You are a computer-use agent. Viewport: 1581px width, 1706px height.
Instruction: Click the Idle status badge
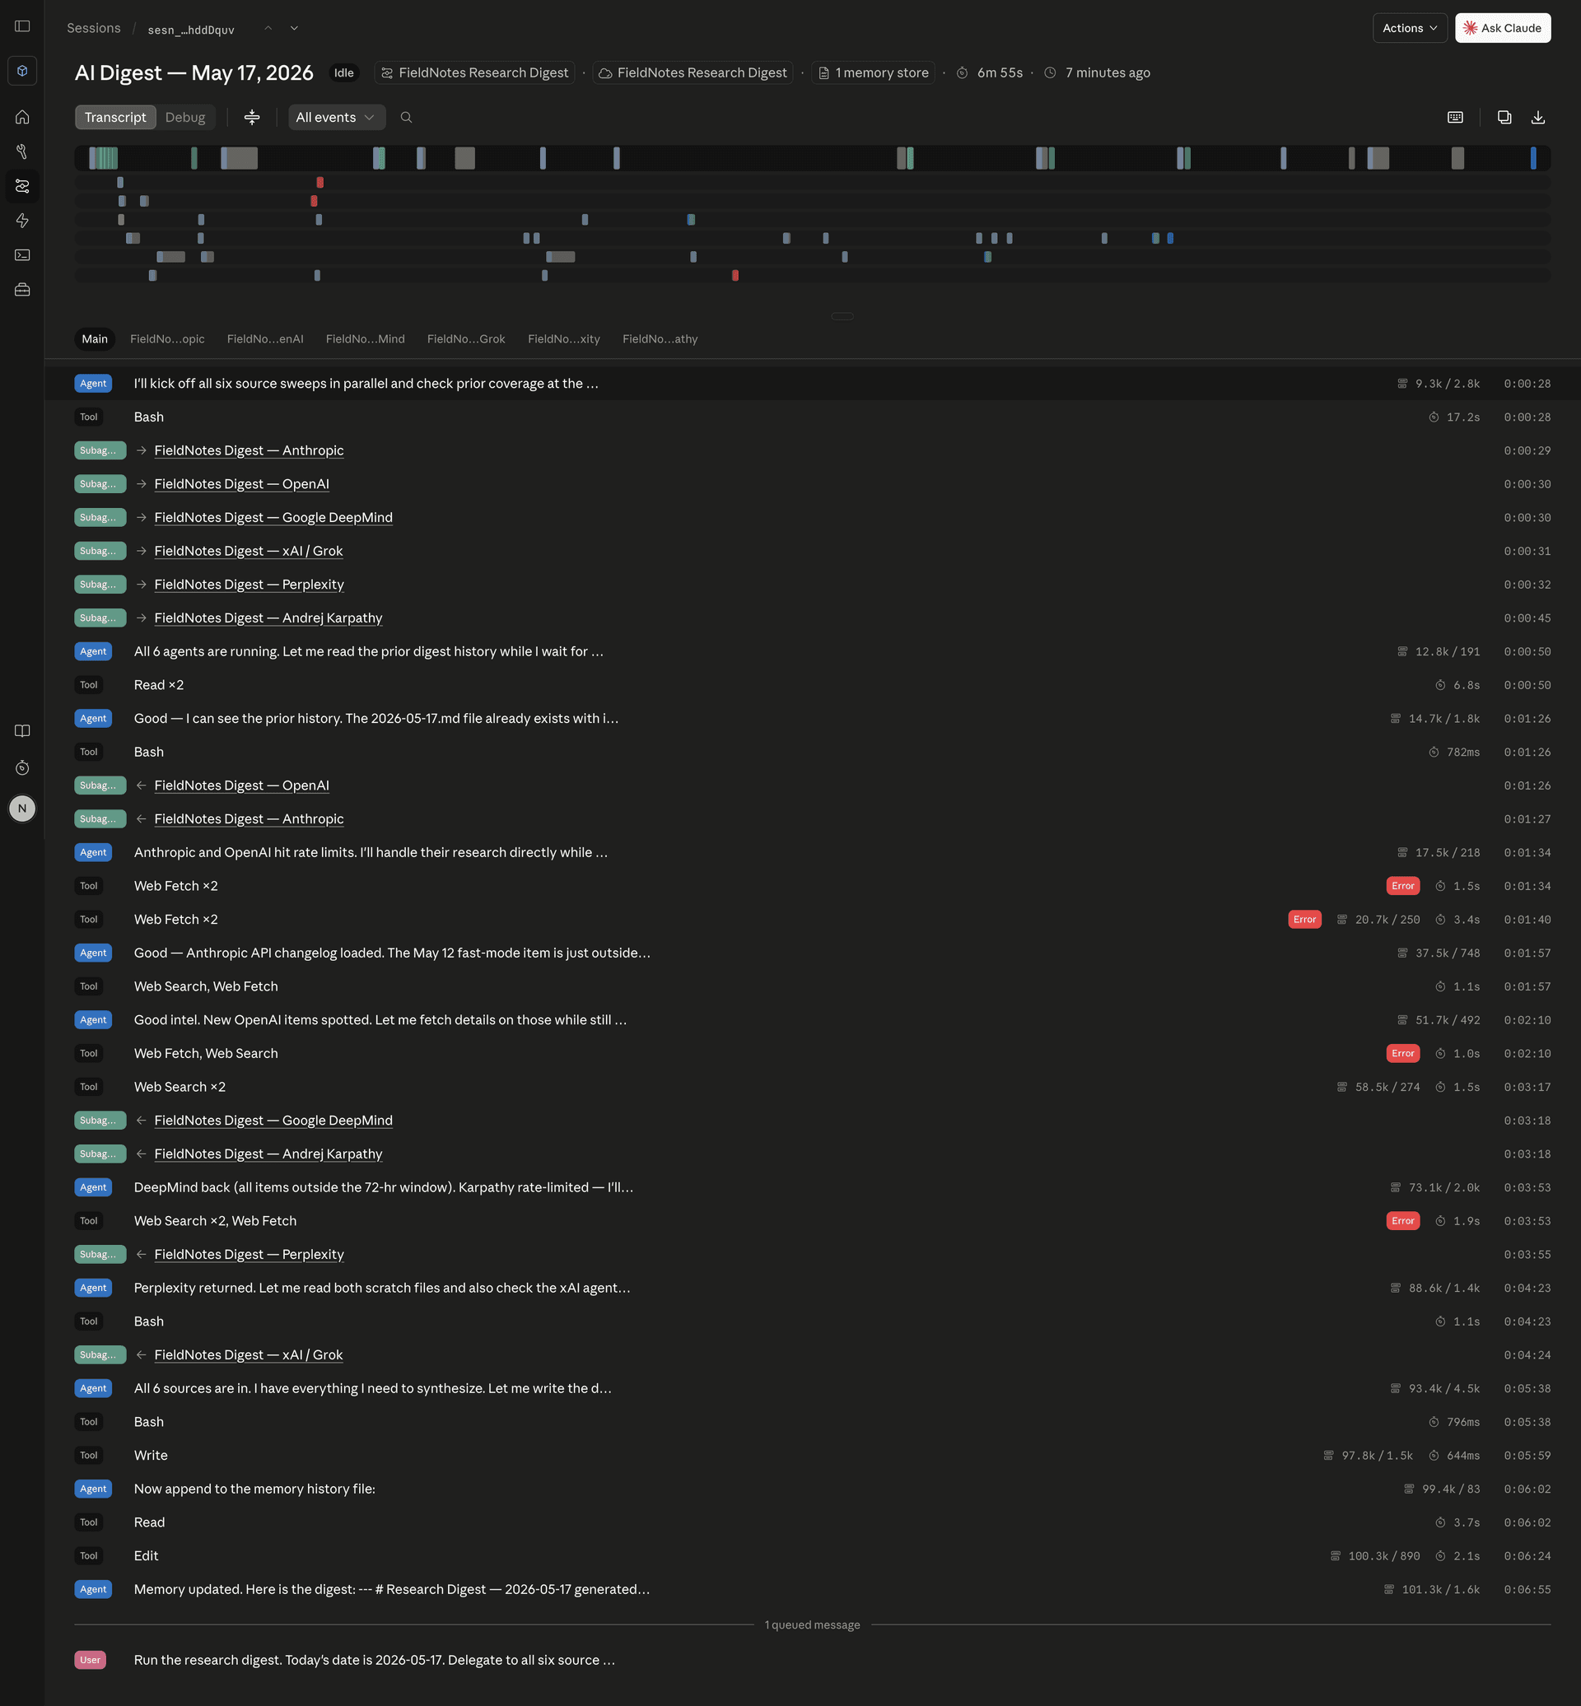(x=344, y=72)
